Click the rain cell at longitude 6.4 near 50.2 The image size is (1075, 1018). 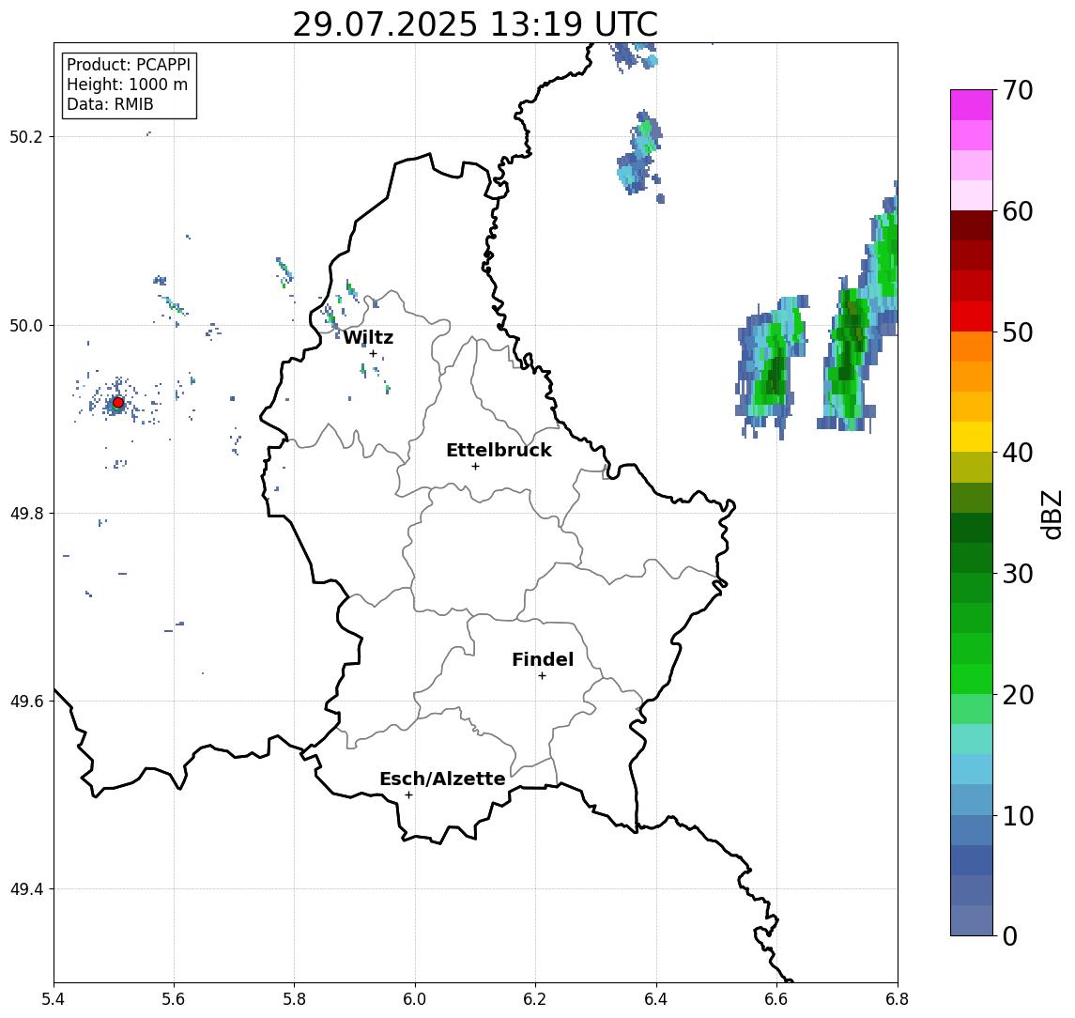point(641,156)
